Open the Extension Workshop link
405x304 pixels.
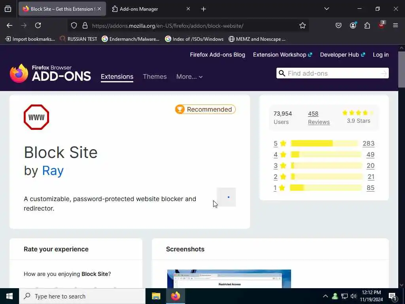click(x=282, y=55)
